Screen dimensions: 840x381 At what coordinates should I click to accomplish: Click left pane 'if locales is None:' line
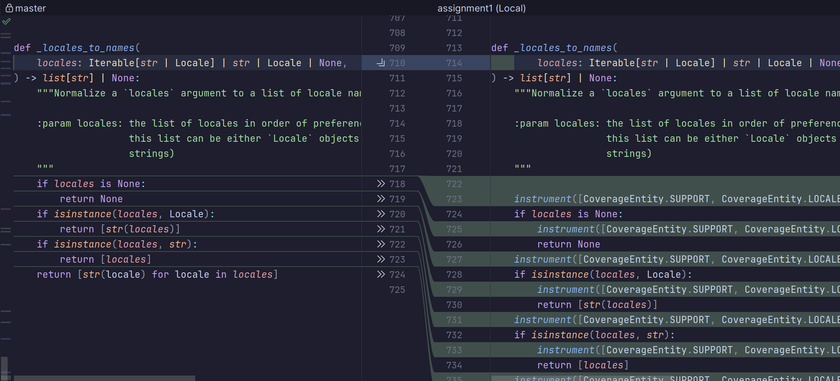[x=91, y=184]
